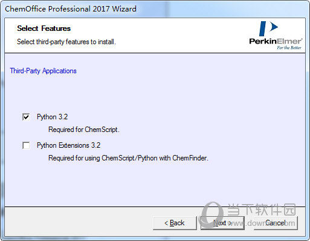Go back with the Back button

(175, 223)
